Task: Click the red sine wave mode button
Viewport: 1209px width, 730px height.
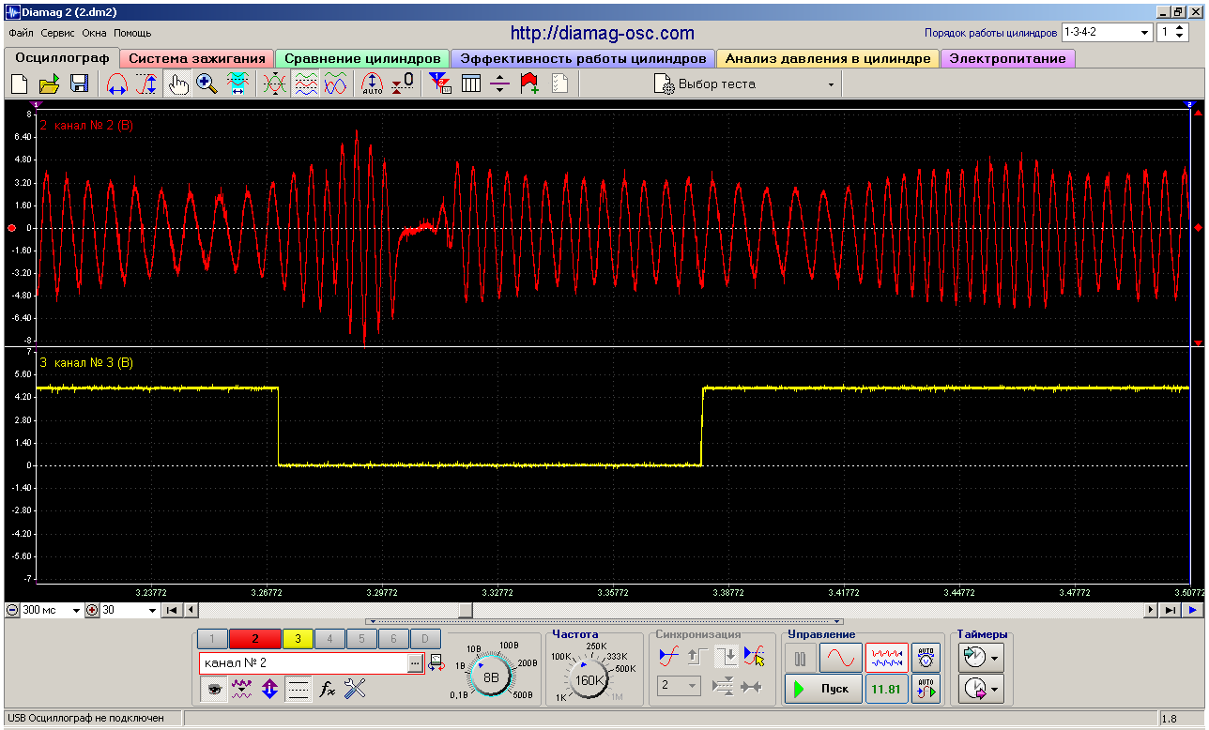Action: pyautogui.click(x=840, y=660)
